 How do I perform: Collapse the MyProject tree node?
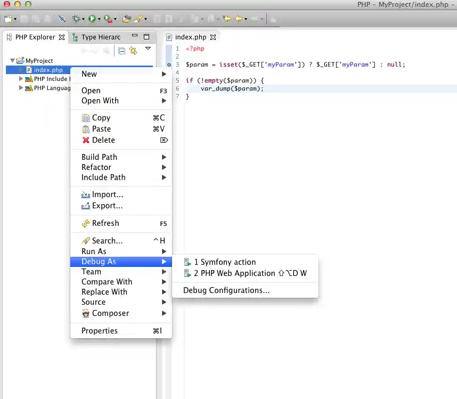point(13,61)
